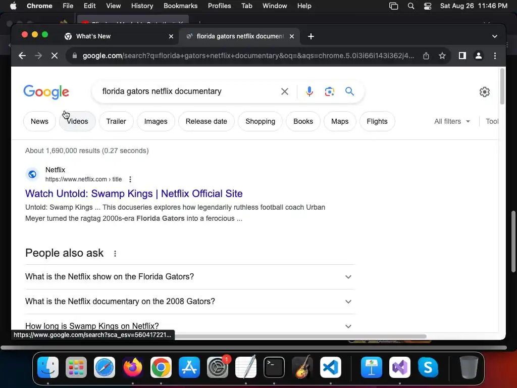This screenshot has height=388, width=517.
Task: Open Finder from the Dock
Action: click(x=48, y=367)
